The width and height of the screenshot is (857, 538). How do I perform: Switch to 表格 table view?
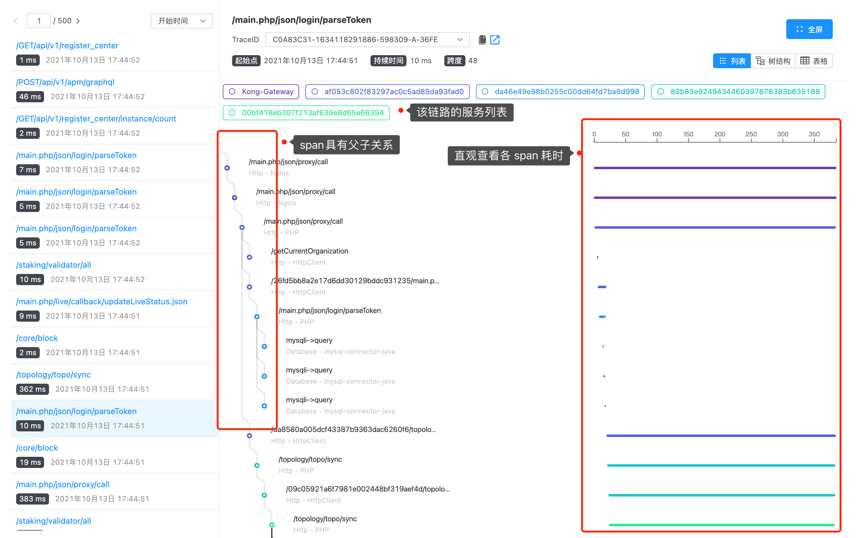814,61
